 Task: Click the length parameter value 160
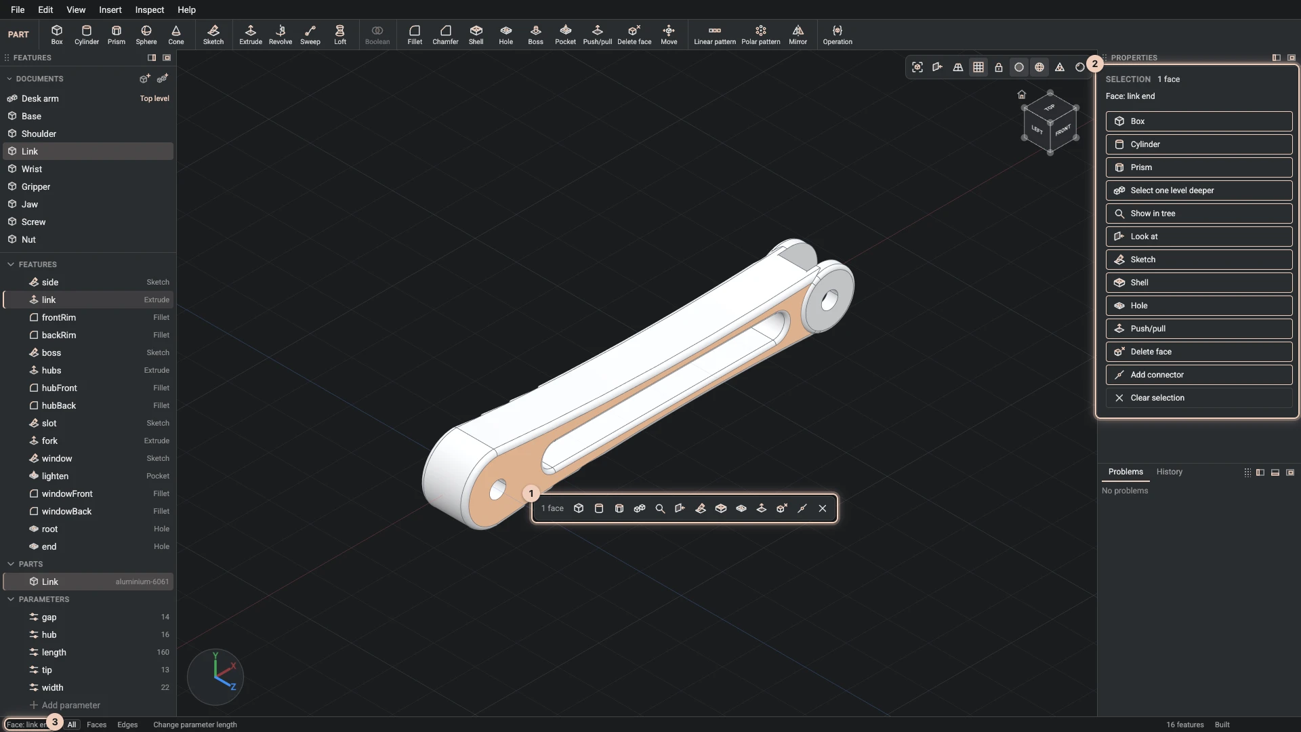point(163,652)
